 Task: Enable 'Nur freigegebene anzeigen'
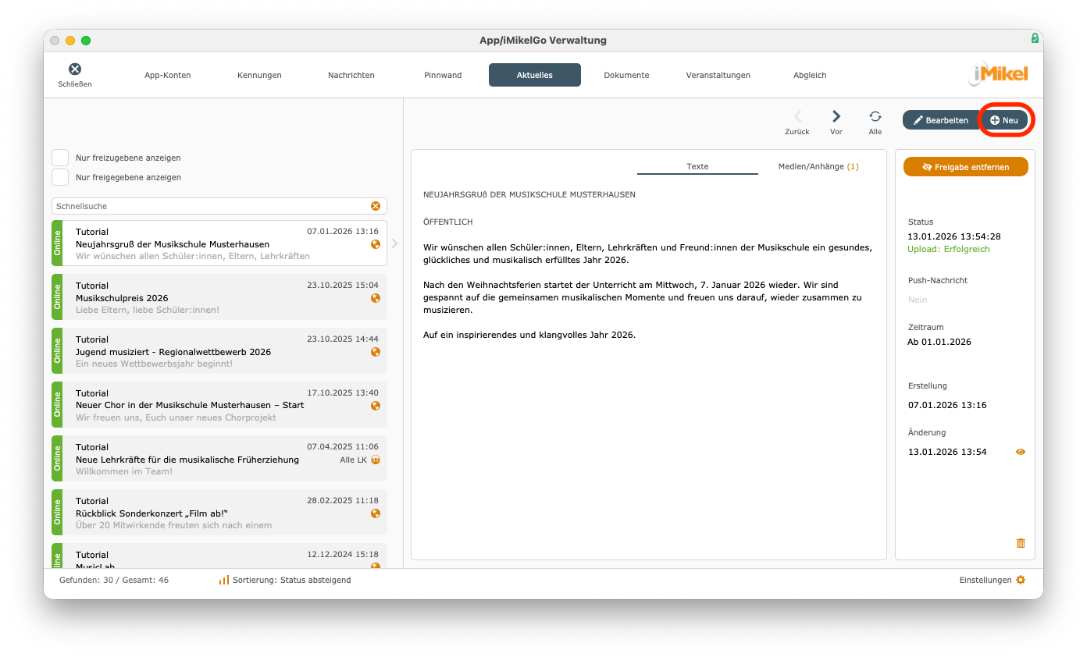tap(60, 177)
